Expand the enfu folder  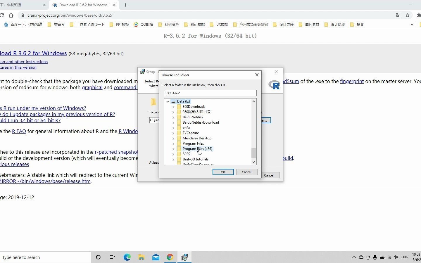[x=173, y=128]
